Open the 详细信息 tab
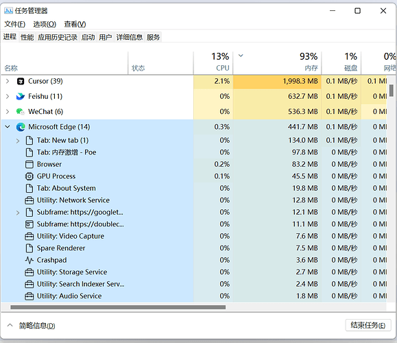The width and height of the screenshot is (397, 343). (130, 38)
